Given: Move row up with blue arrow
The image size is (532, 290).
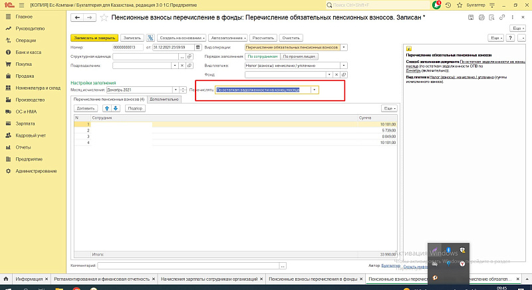Looking at the screenshot, I should coord(106,108).
